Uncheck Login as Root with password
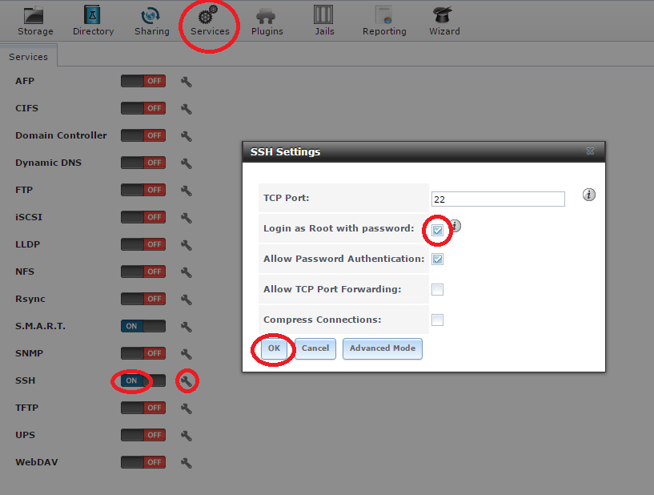Screen dimensions: 654x495 tap(437, 230)
